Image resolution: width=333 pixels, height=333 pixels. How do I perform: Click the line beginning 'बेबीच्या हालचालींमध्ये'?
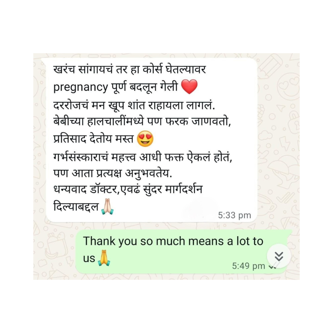[x=142, y=122]
